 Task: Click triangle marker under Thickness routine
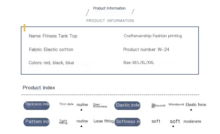point(82,110)
